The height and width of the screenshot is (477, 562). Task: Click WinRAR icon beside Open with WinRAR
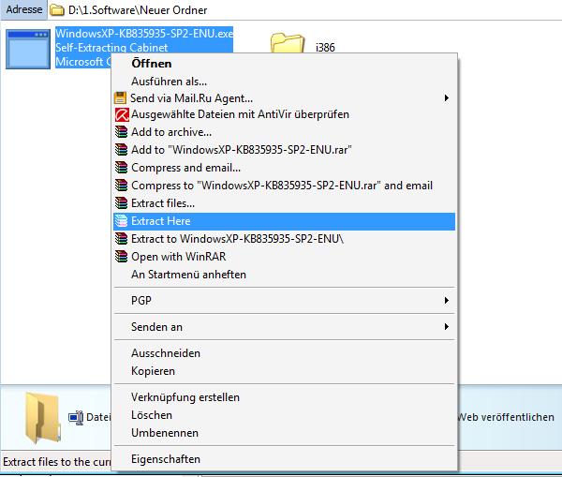[121, 257]
